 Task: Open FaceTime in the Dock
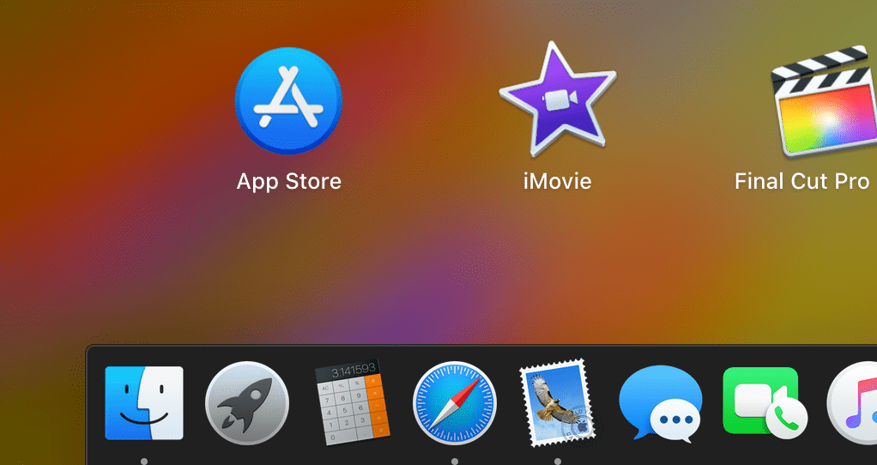click(x=765, y=403)
